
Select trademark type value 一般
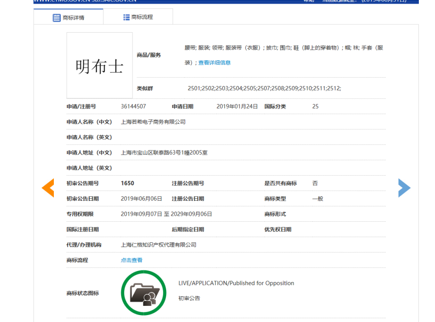(318, 199)
